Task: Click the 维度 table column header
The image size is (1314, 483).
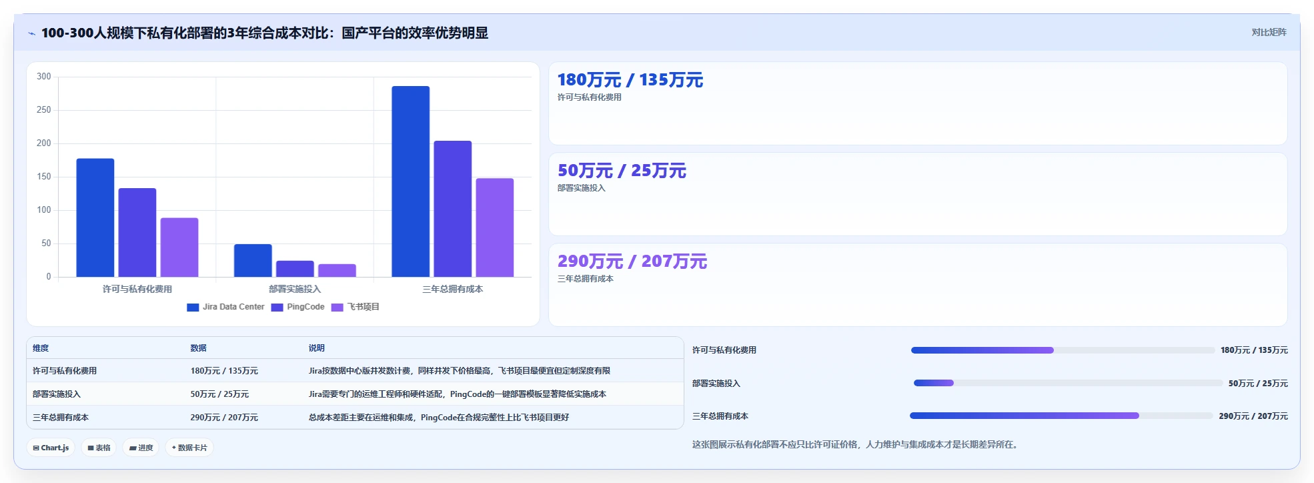Action: (41, 348)
